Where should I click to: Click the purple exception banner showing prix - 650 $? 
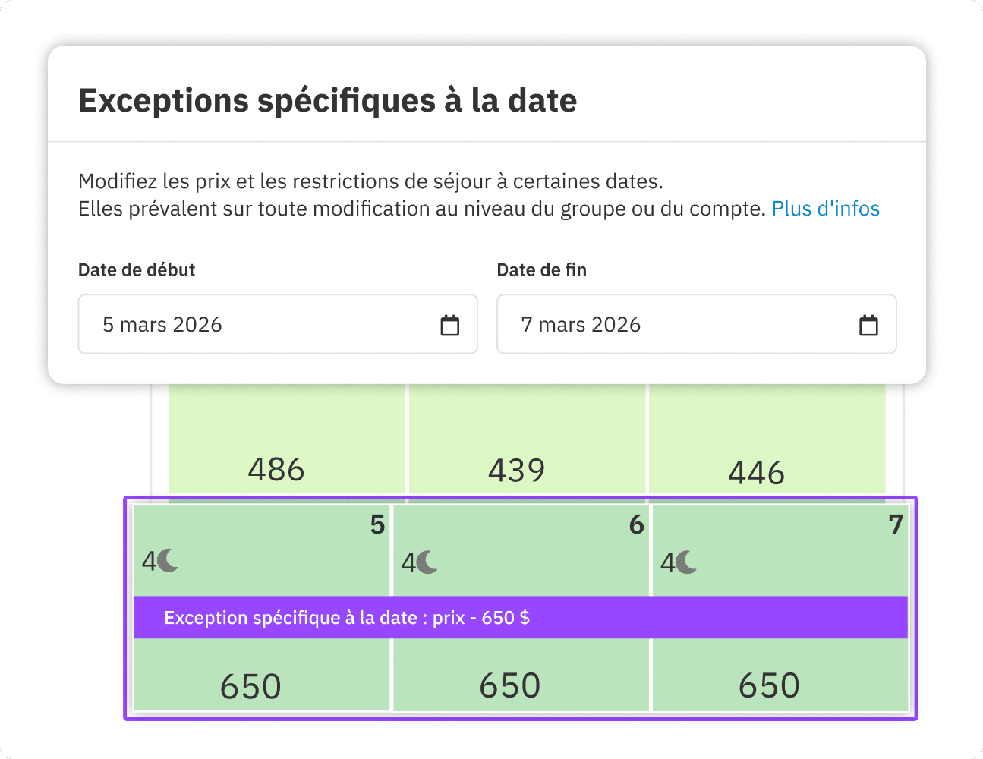click(x=521, y=618)
